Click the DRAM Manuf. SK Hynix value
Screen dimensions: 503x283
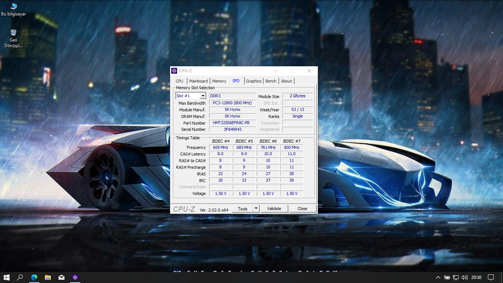pos(232,116)
